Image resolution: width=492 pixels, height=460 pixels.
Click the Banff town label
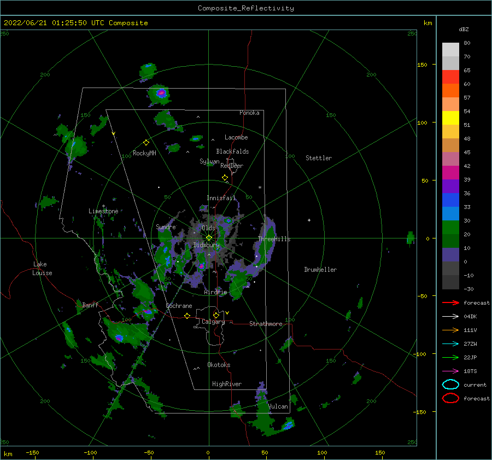tap(90, 305)
